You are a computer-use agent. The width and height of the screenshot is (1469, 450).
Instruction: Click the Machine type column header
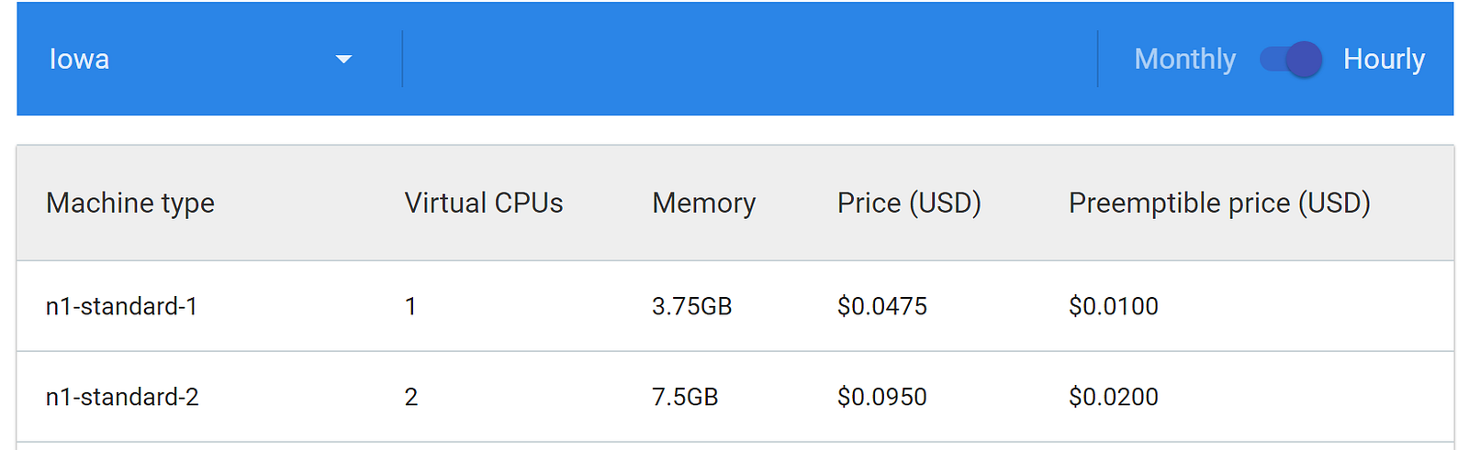click(130, 203)
